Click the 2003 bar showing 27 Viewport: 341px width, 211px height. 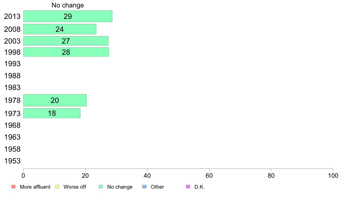(x=66, y=41)
